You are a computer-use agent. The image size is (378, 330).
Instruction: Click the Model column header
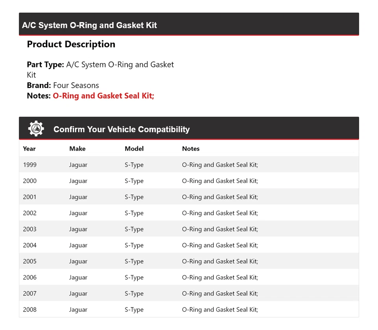[134, 149]
